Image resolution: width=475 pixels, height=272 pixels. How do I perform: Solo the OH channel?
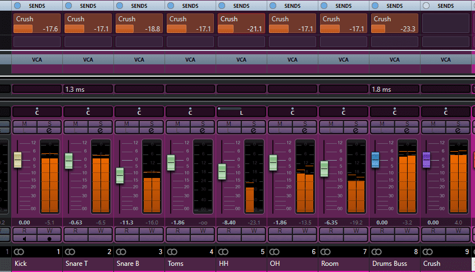[x=304, y=124]
